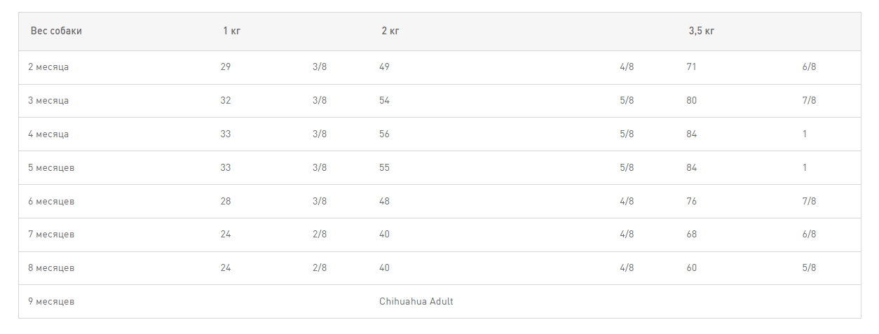The image size is (879, 334).
Task: Select the value 60 in 8-month row
Action: pos(691,268)
